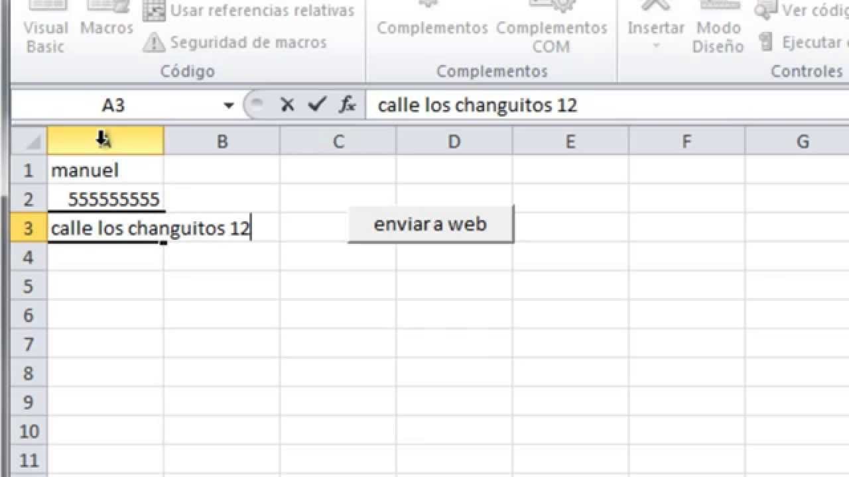Select cell A1 containing manuel
Image resolution: width=849 pixels, height=477 pixels.
[x=105, y=170]
